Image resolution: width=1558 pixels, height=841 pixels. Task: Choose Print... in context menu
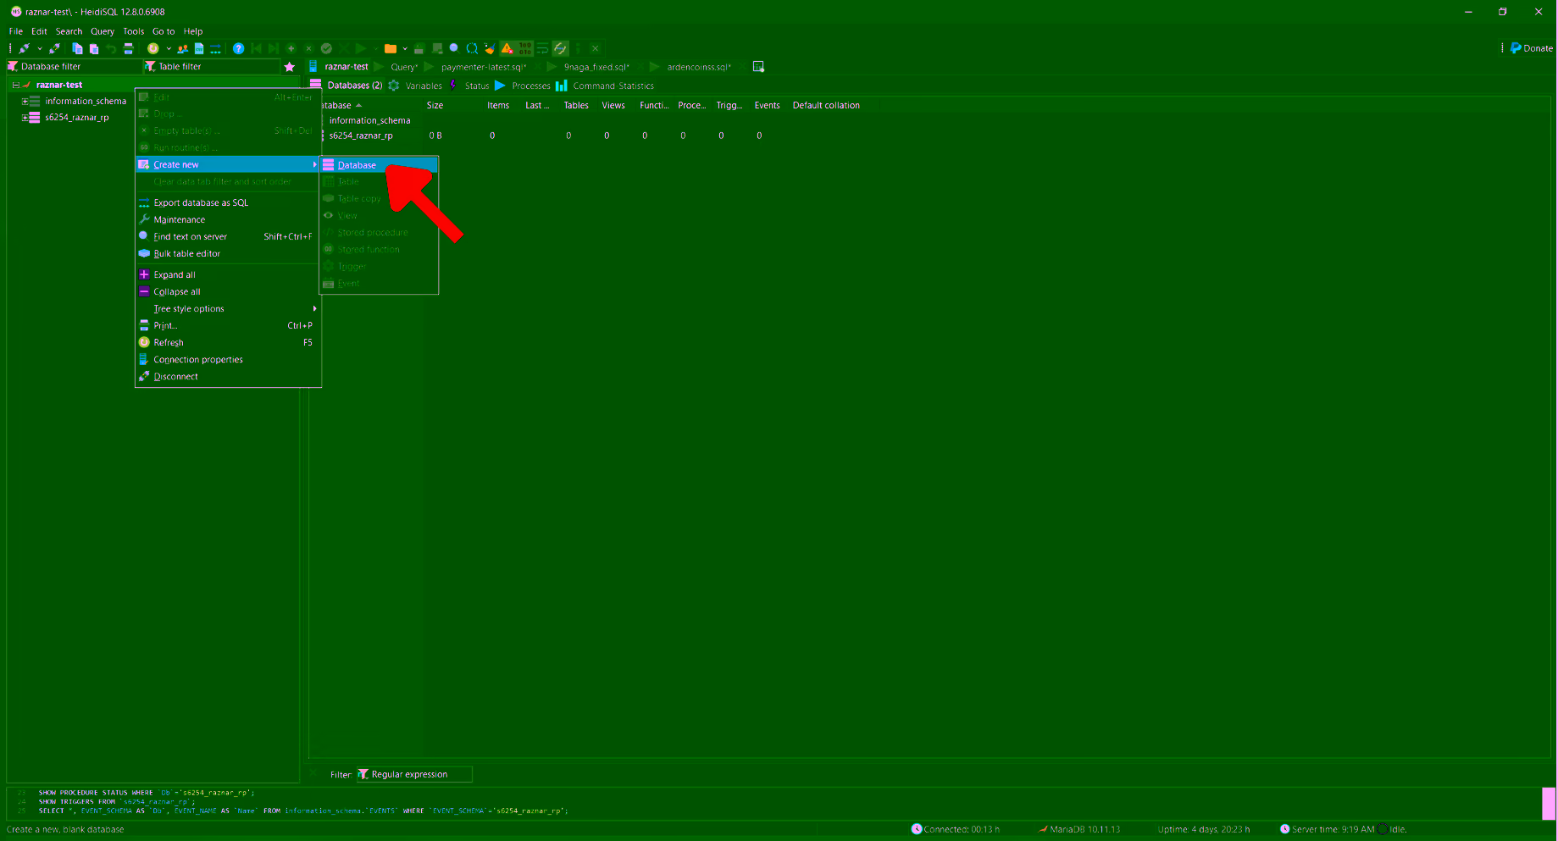pos(228,325)
